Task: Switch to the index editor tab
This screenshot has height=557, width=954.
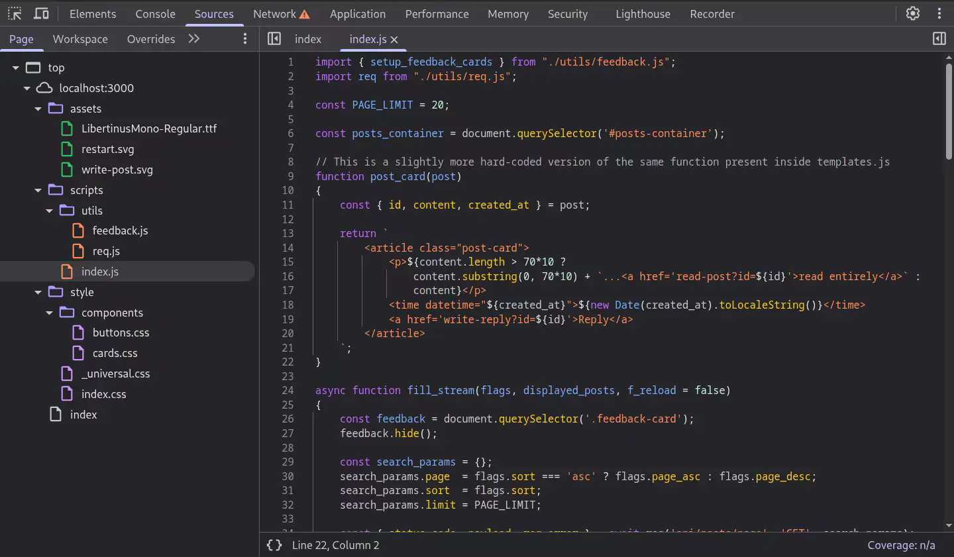Action: [x=308, y=39]
